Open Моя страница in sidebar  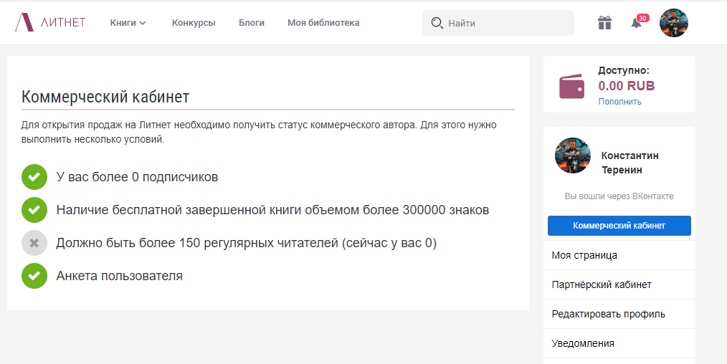coord(619,255)
